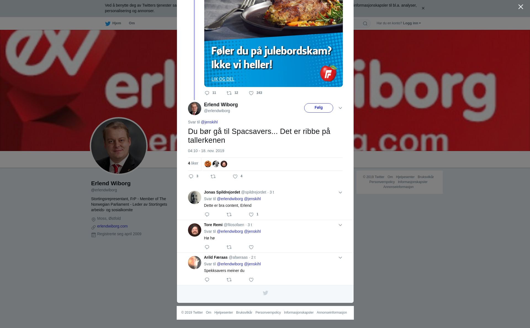Retweet Tore Remi's reply
530x328 pixels.
(229, 247)
